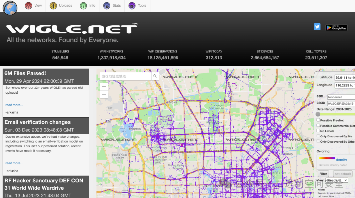Click the density coloring link
The image size is (355, 198).
[342, 160]
